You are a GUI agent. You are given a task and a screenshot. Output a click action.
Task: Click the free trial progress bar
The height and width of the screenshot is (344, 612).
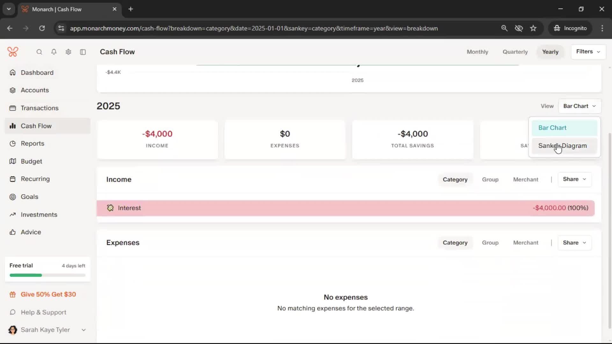(47, 275)
